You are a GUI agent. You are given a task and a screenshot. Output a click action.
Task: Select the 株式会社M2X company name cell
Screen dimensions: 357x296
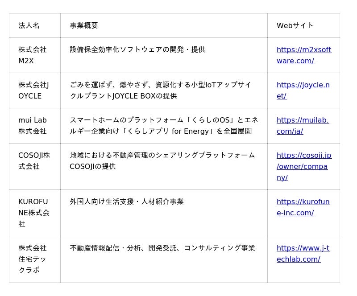click(x=32, y=55)
